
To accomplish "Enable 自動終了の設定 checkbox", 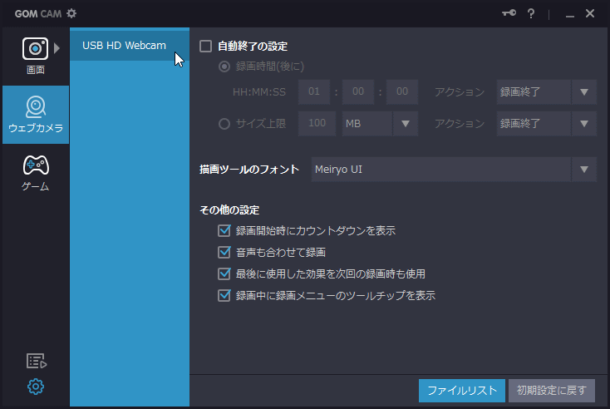I will coord(206,46).
